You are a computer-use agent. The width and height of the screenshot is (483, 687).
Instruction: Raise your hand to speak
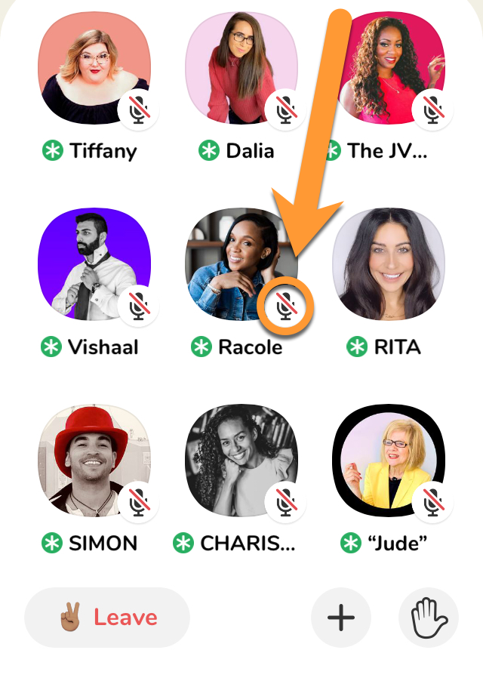429,618
